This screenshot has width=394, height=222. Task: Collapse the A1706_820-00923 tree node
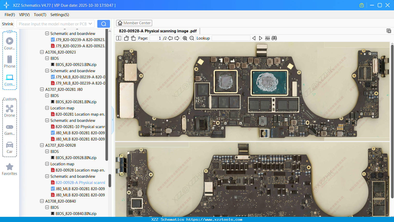(x=42, y=52)
